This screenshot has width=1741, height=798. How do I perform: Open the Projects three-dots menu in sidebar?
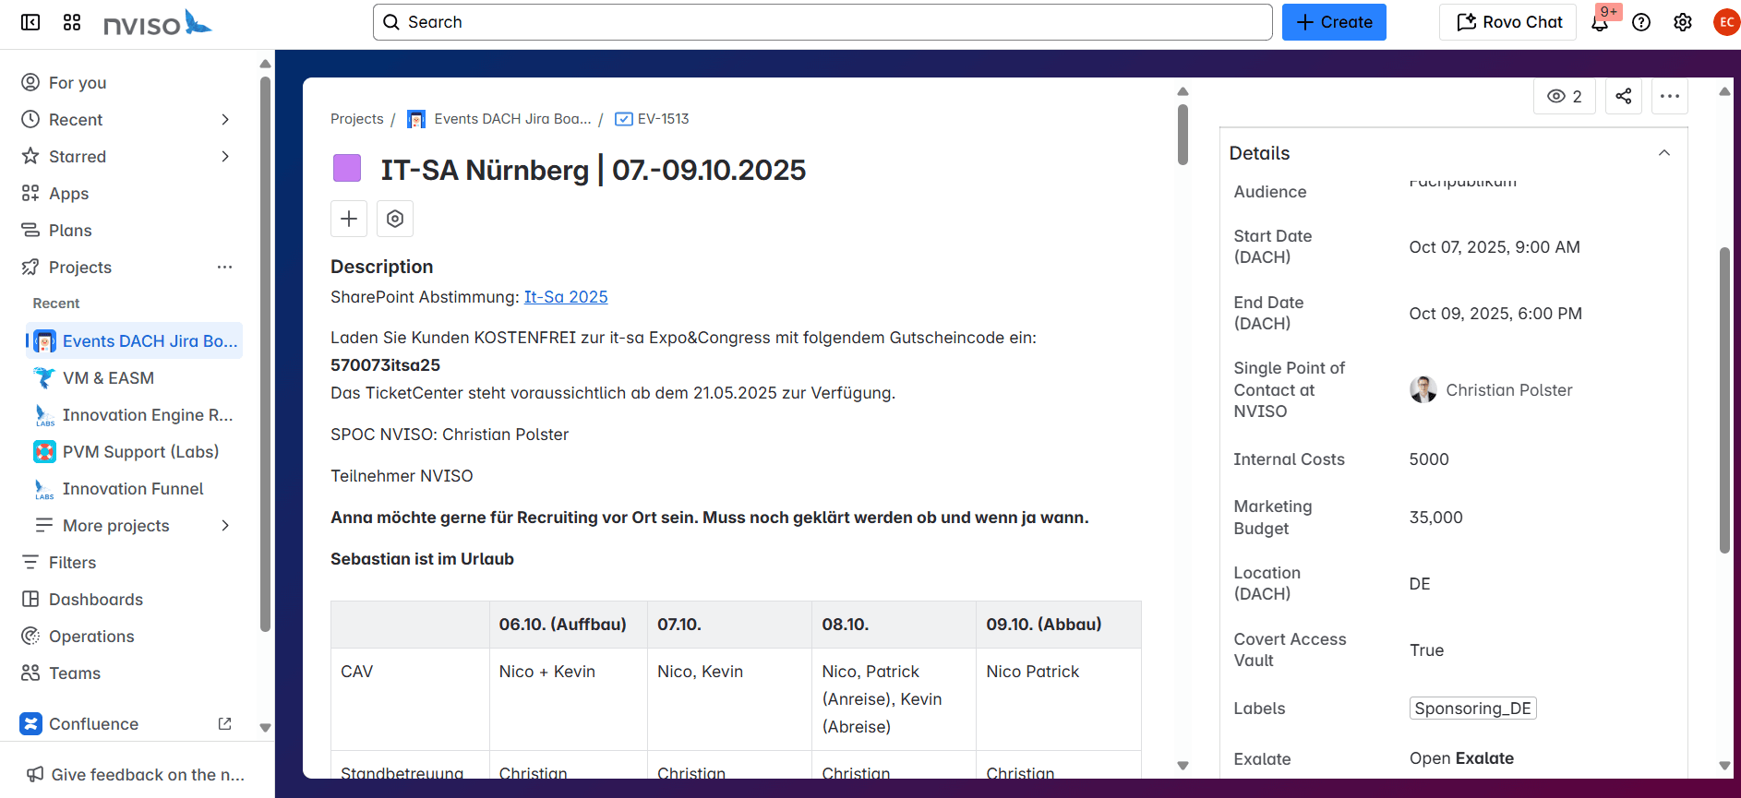click(x=224, y=268)
